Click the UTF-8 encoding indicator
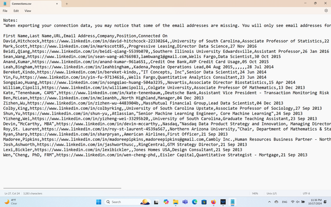Viewport: 331px width, 207px height. click(306, 193)
